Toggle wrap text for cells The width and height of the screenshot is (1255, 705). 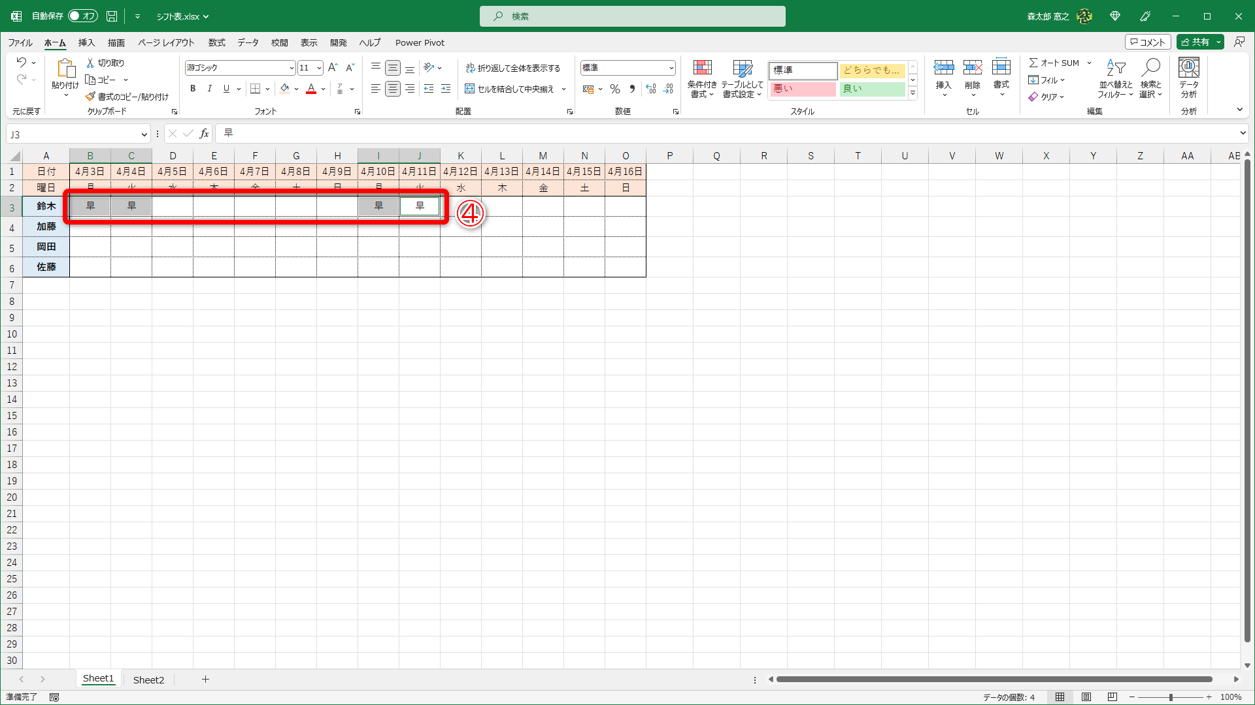[513, 68]
